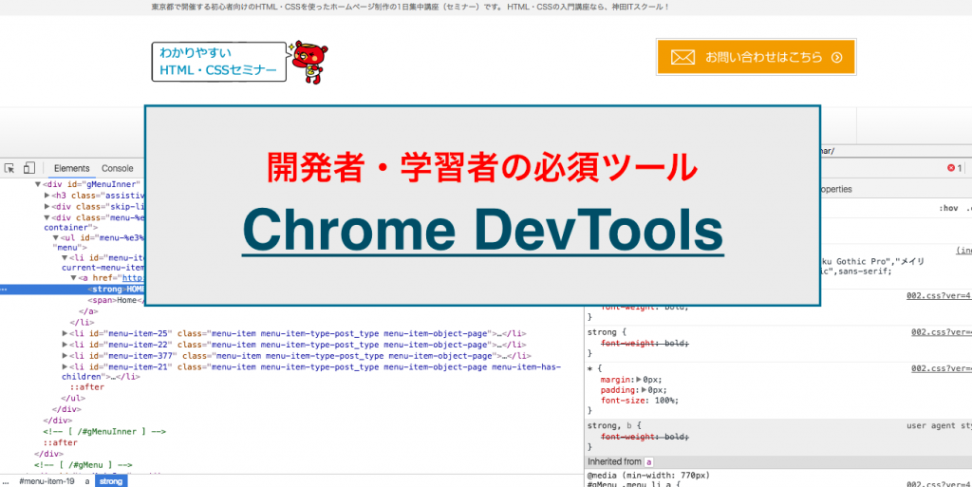The height and width of the screenshot is (487, 972).
Task: Select the /#gMenu comment line
Action: (84, 465)
